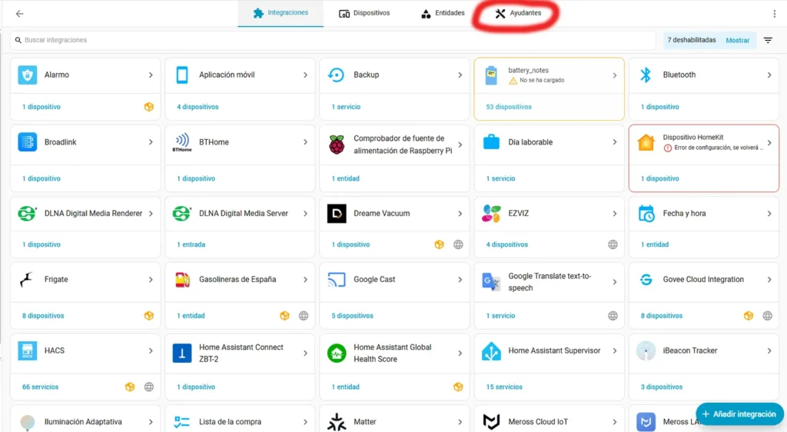Click the HACS store icon
The width and height of the screenshot is (787, 432).
[27, 351]
